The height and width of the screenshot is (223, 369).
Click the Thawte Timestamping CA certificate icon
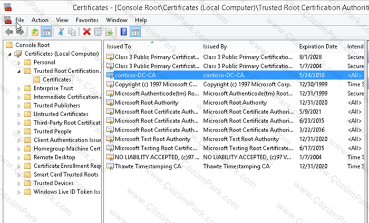[x=110, y=166]
